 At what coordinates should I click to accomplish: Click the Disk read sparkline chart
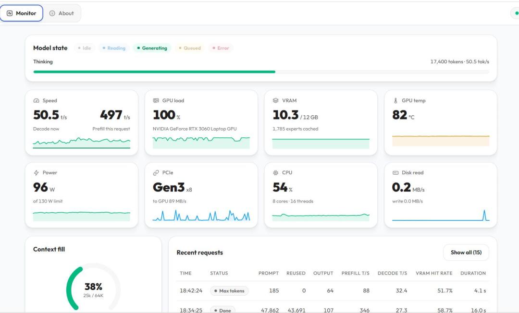tap(441, 215)
